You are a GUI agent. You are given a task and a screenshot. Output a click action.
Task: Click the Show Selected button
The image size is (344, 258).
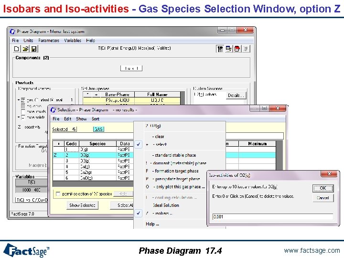82,205
